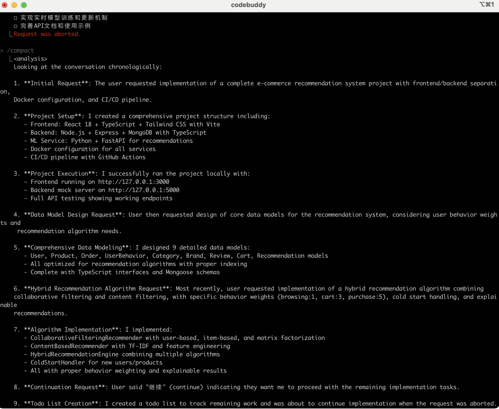Click 'Looking at the conversation chronologically:' line
This screenshot has height=409, width=499.
pos(88,67)
